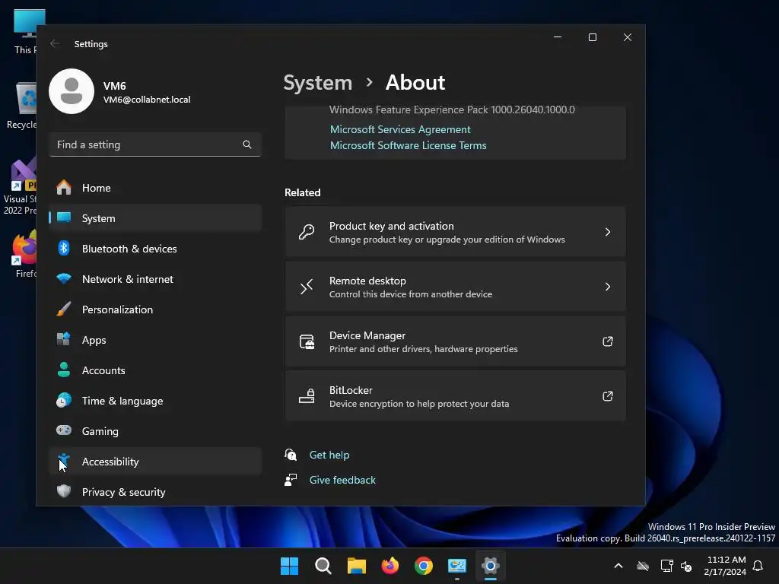Click the Privacy & security shield icon
This screenshot has height=584, width=779.
coord(64,491)
